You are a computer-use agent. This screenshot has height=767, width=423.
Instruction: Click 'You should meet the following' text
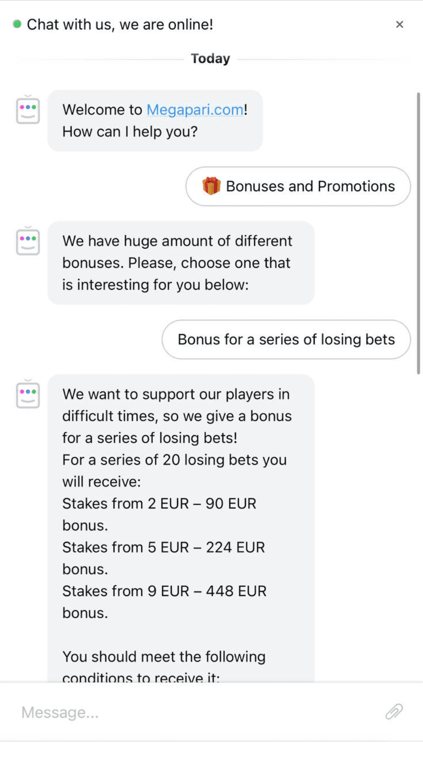coord(164,657)
